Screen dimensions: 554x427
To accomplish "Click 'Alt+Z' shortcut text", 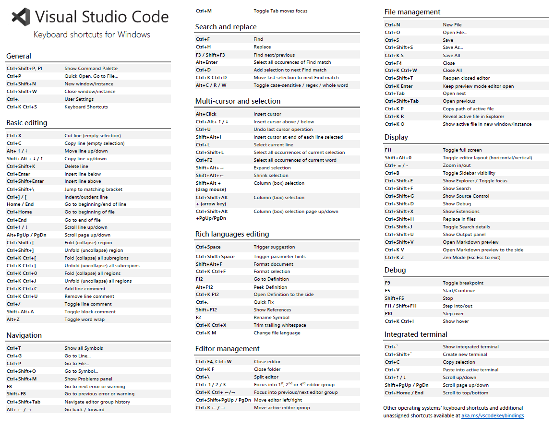I will click(x=13, y=320).
